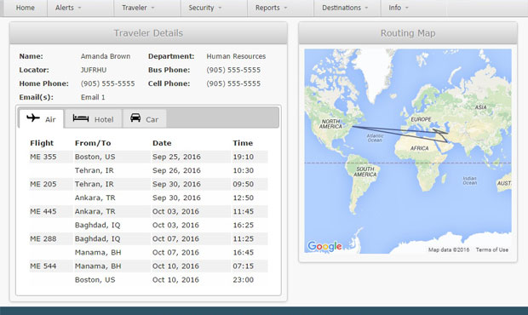The height and width of the screenshot is (315, 528).
Task: Switch to the Car tab label
Action: pyautogui.click(x=152, y=119)
